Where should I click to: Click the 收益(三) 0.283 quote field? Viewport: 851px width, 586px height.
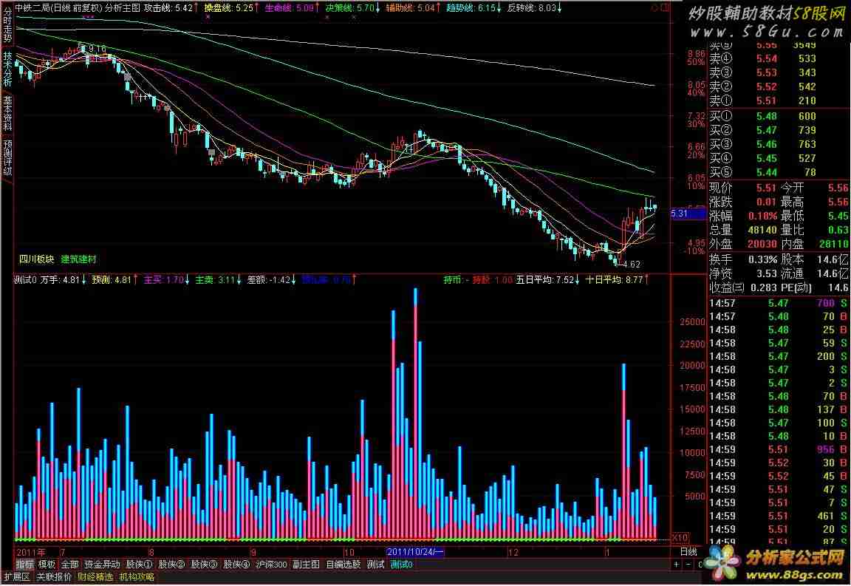743,287
